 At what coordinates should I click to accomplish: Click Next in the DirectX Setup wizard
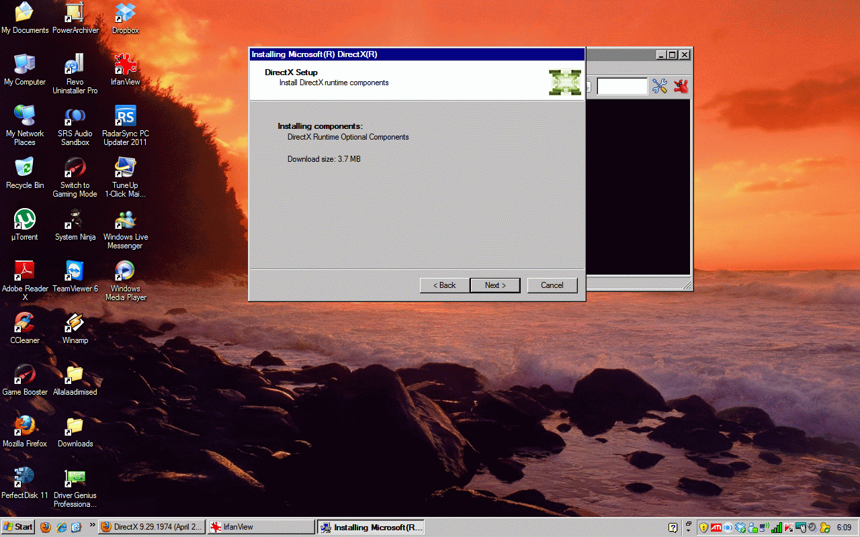point(497,285)
